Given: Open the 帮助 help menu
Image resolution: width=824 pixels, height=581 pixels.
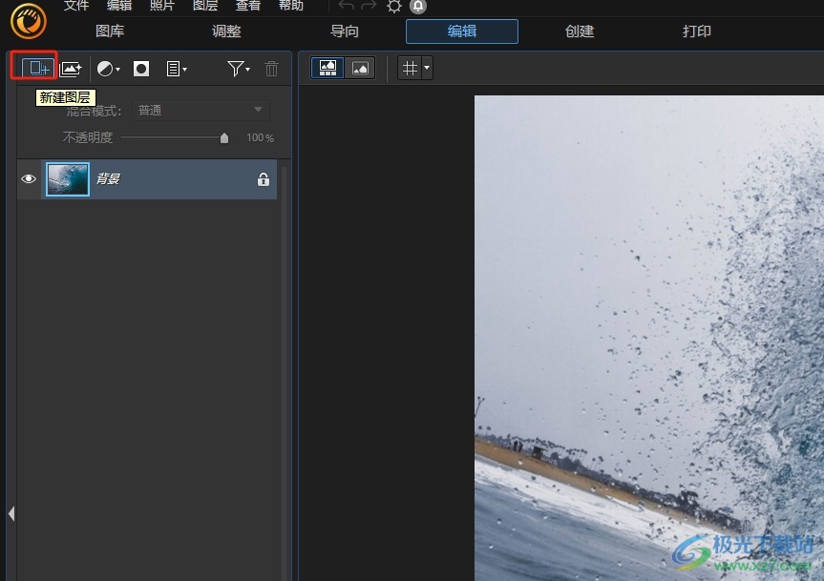Looking at the screenshot, I should [x=290, y=6].
